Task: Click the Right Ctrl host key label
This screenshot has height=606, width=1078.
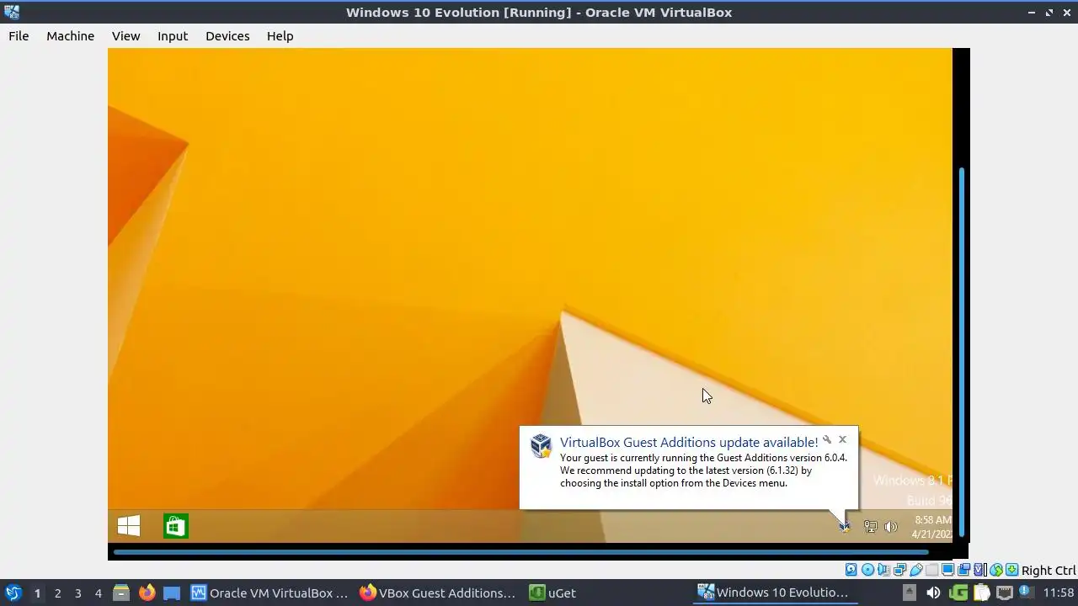Action: pos(1049,571)
